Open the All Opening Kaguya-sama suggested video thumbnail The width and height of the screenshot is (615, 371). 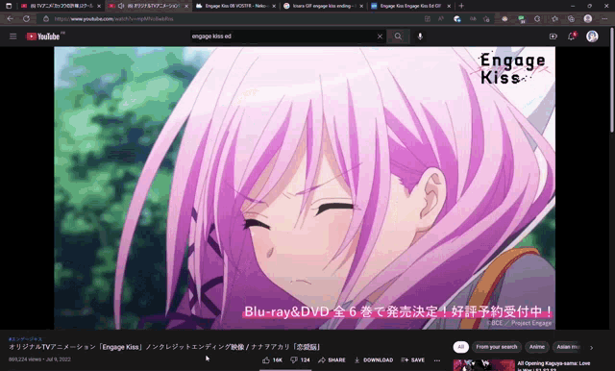click(484, 365)
